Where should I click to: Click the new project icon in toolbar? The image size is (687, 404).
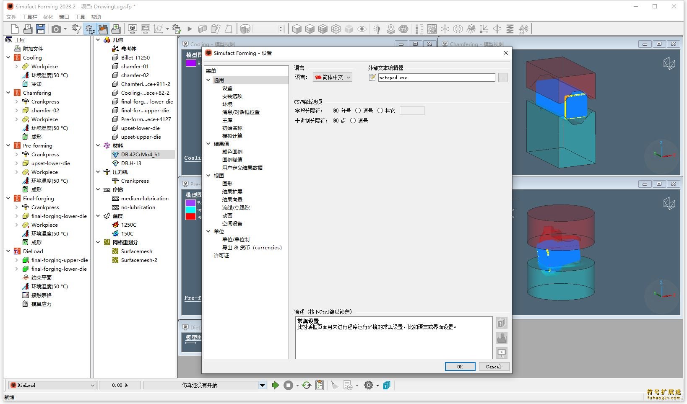(15, 29)
